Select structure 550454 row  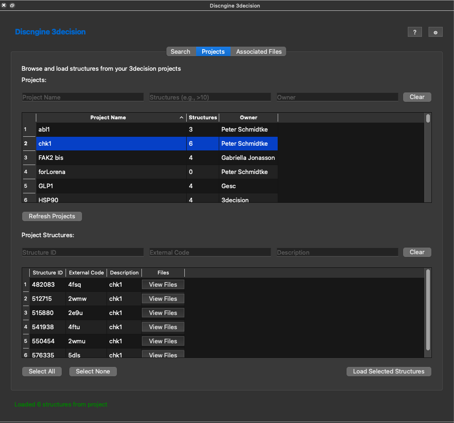click(107, 341)
